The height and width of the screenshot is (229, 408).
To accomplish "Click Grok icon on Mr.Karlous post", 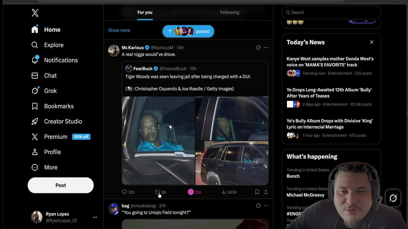I will [258, 48].
